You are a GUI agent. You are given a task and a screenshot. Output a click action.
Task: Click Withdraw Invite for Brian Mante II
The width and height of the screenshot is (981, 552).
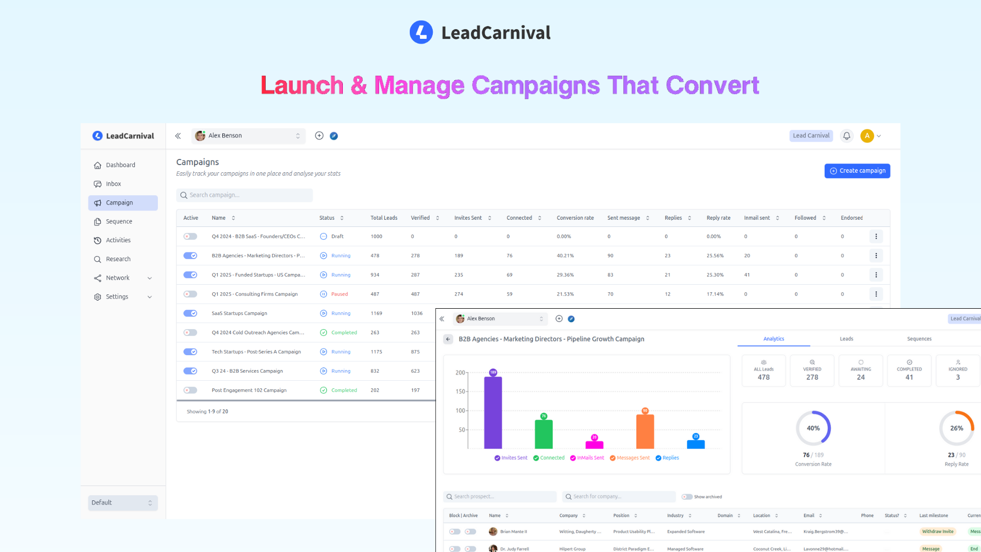click(937, 532)
